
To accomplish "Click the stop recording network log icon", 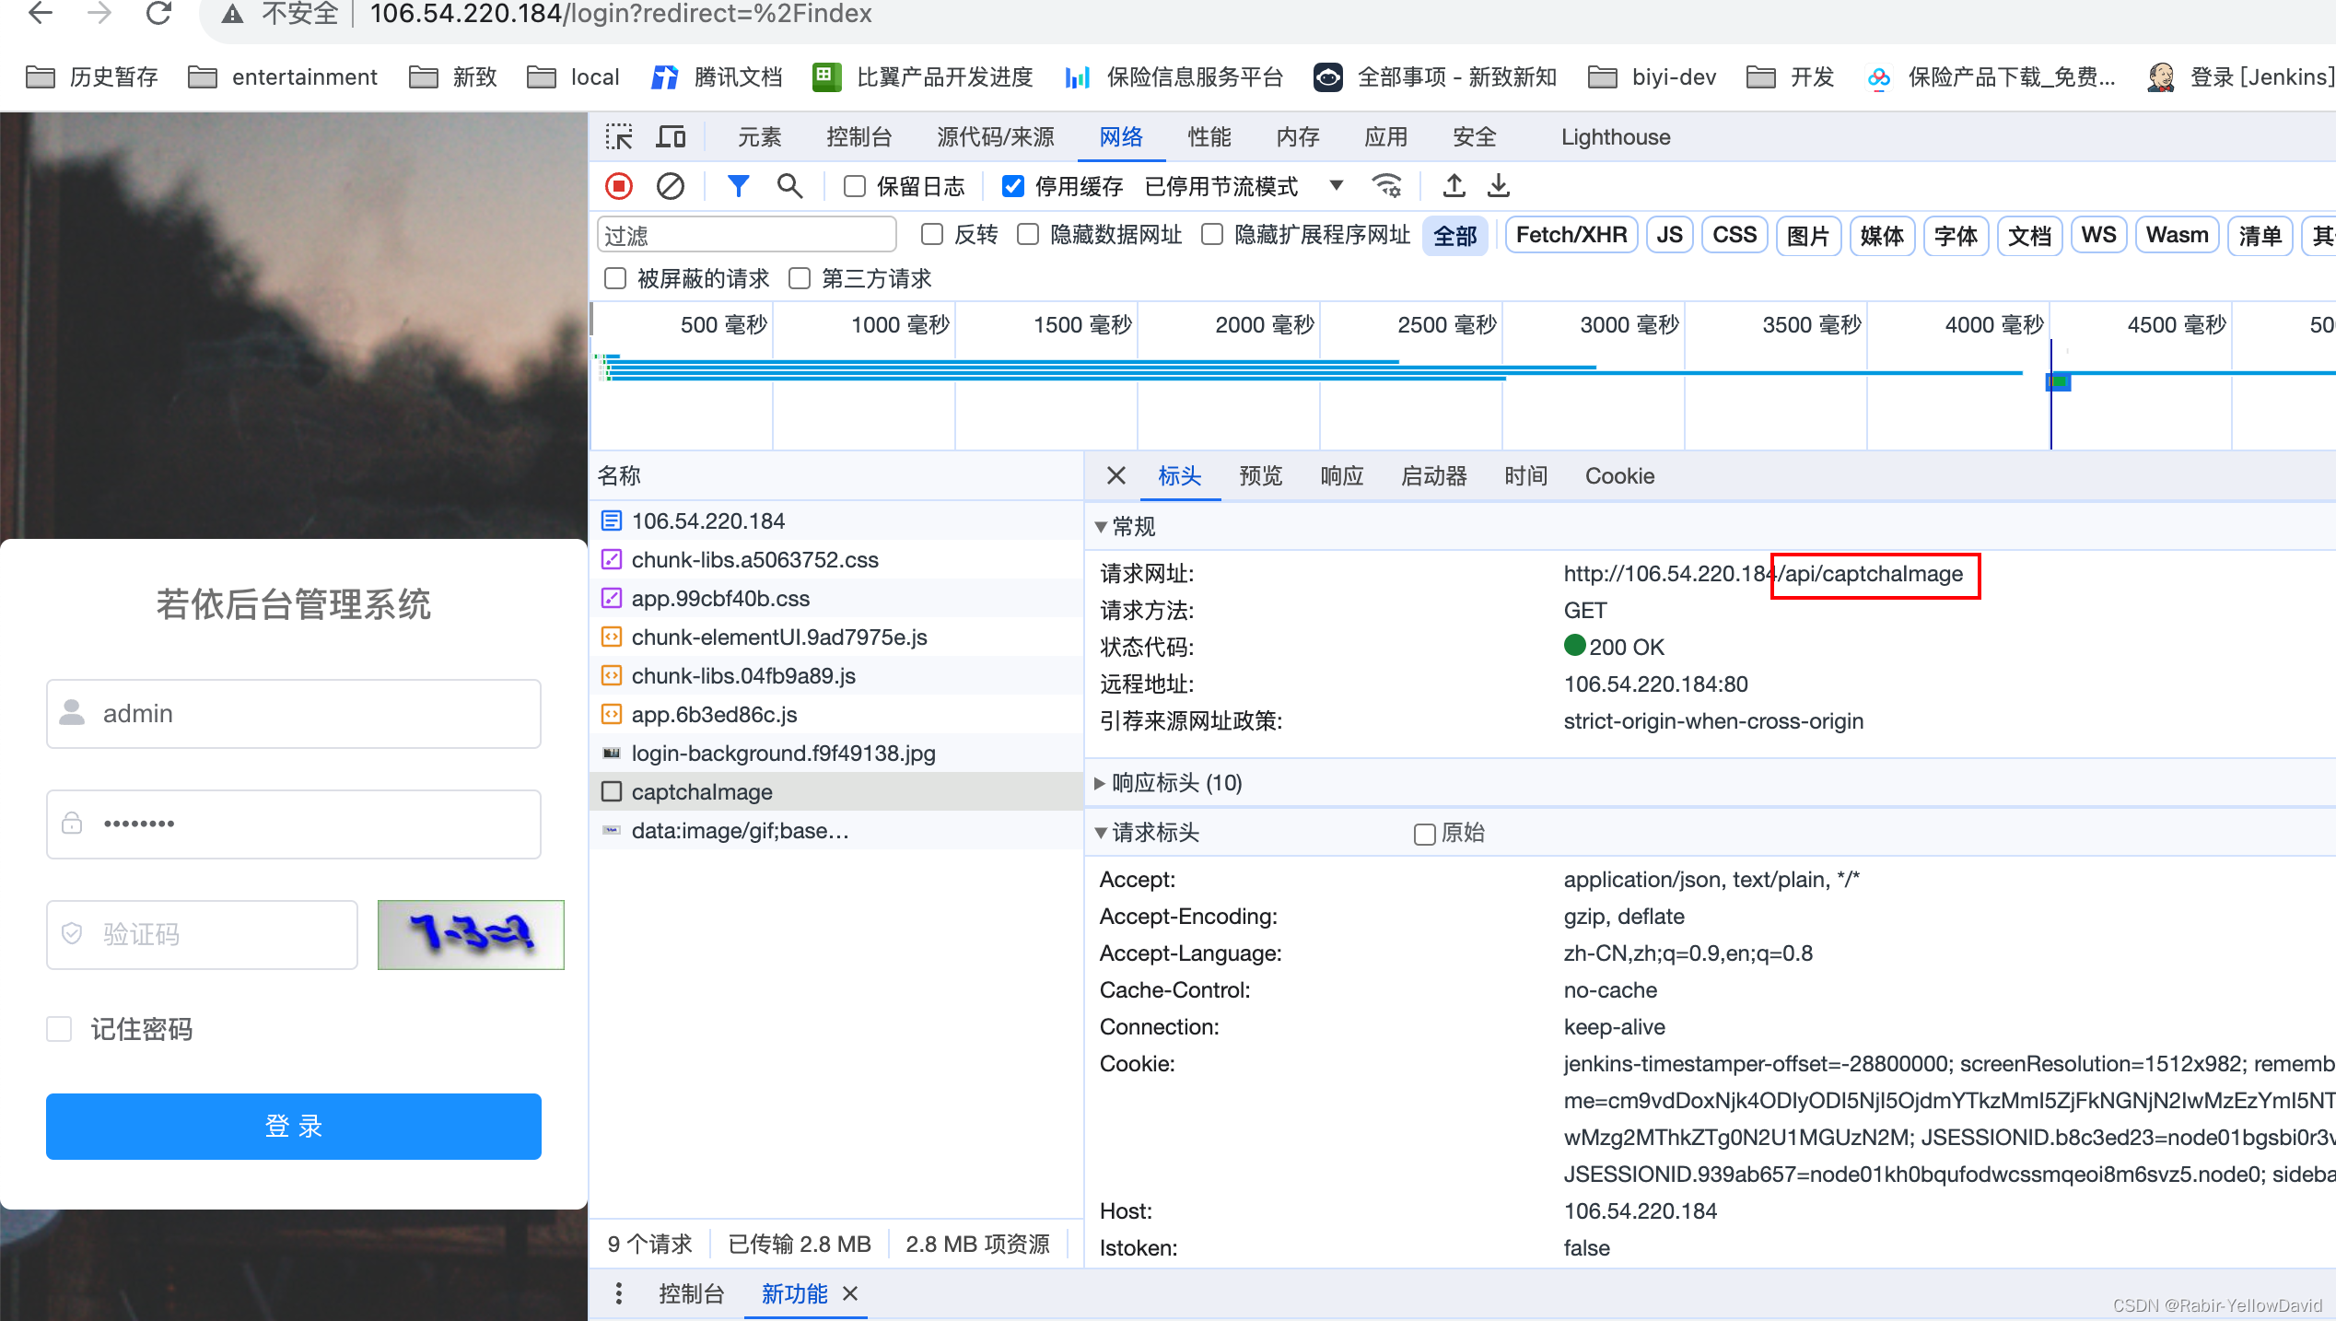I will [619, 186].
